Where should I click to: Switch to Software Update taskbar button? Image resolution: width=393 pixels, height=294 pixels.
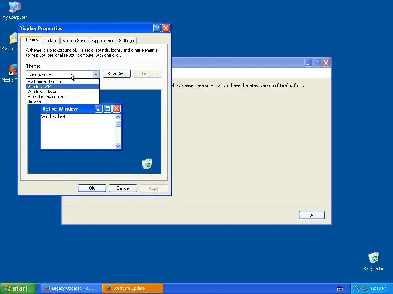point(132,288)
